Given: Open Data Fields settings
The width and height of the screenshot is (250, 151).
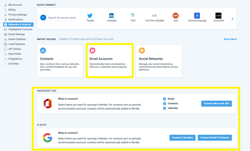Looking at the screenshot, I should coord(15,54).
